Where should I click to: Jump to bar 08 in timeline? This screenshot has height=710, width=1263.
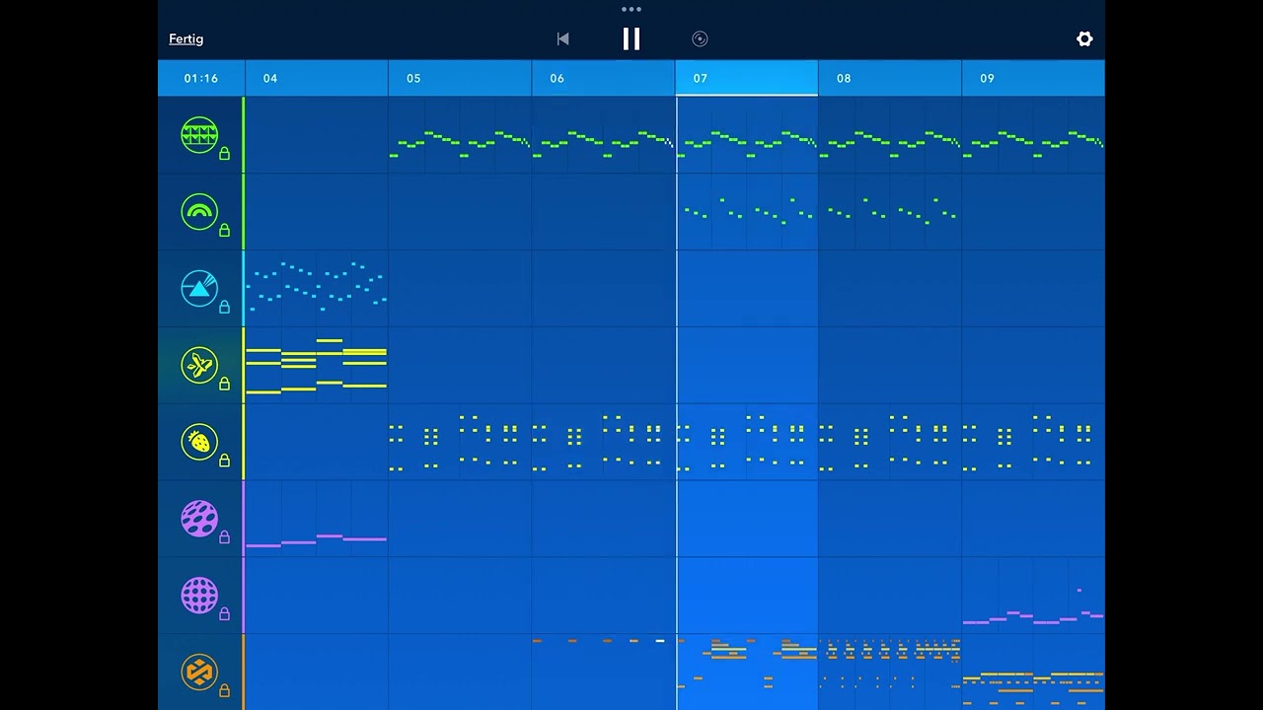tap(890, 78)
